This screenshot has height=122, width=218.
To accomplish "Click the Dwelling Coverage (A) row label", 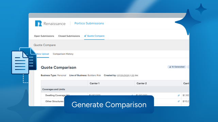I will [x=57, y=95].
